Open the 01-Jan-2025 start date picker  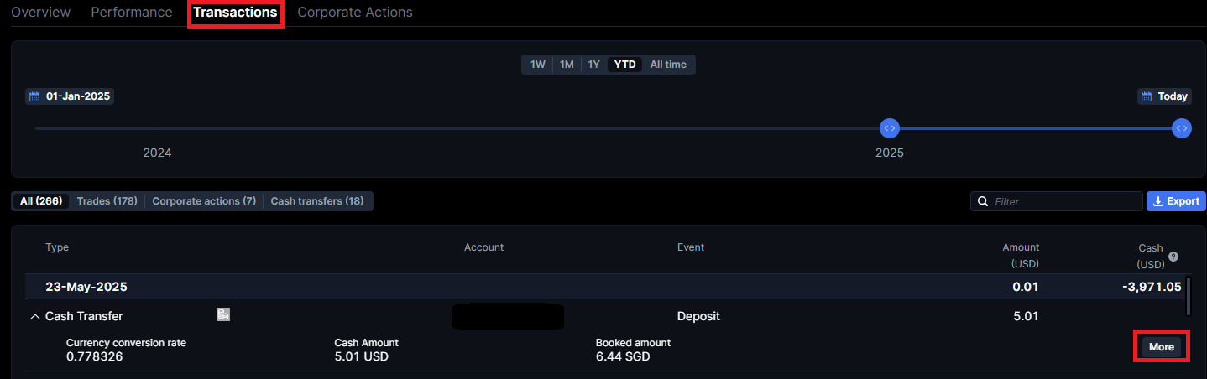[69, 96]
